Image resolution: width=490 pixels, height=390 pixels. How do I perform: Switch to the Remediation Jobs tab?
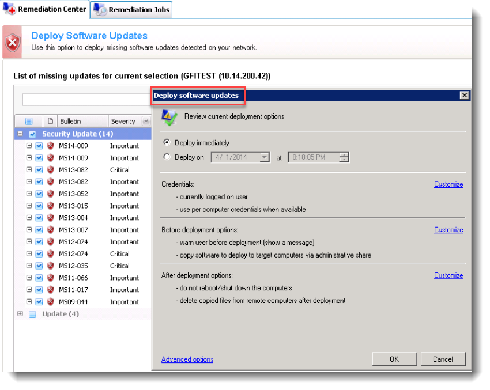point(138,10)
